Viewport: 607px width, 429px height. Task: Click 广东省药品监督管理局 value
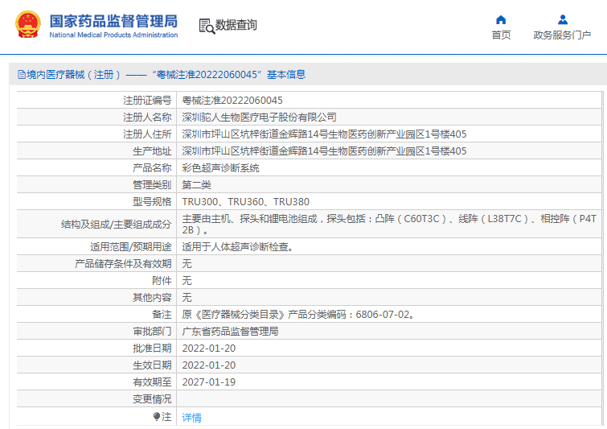(x=230, y=332)
